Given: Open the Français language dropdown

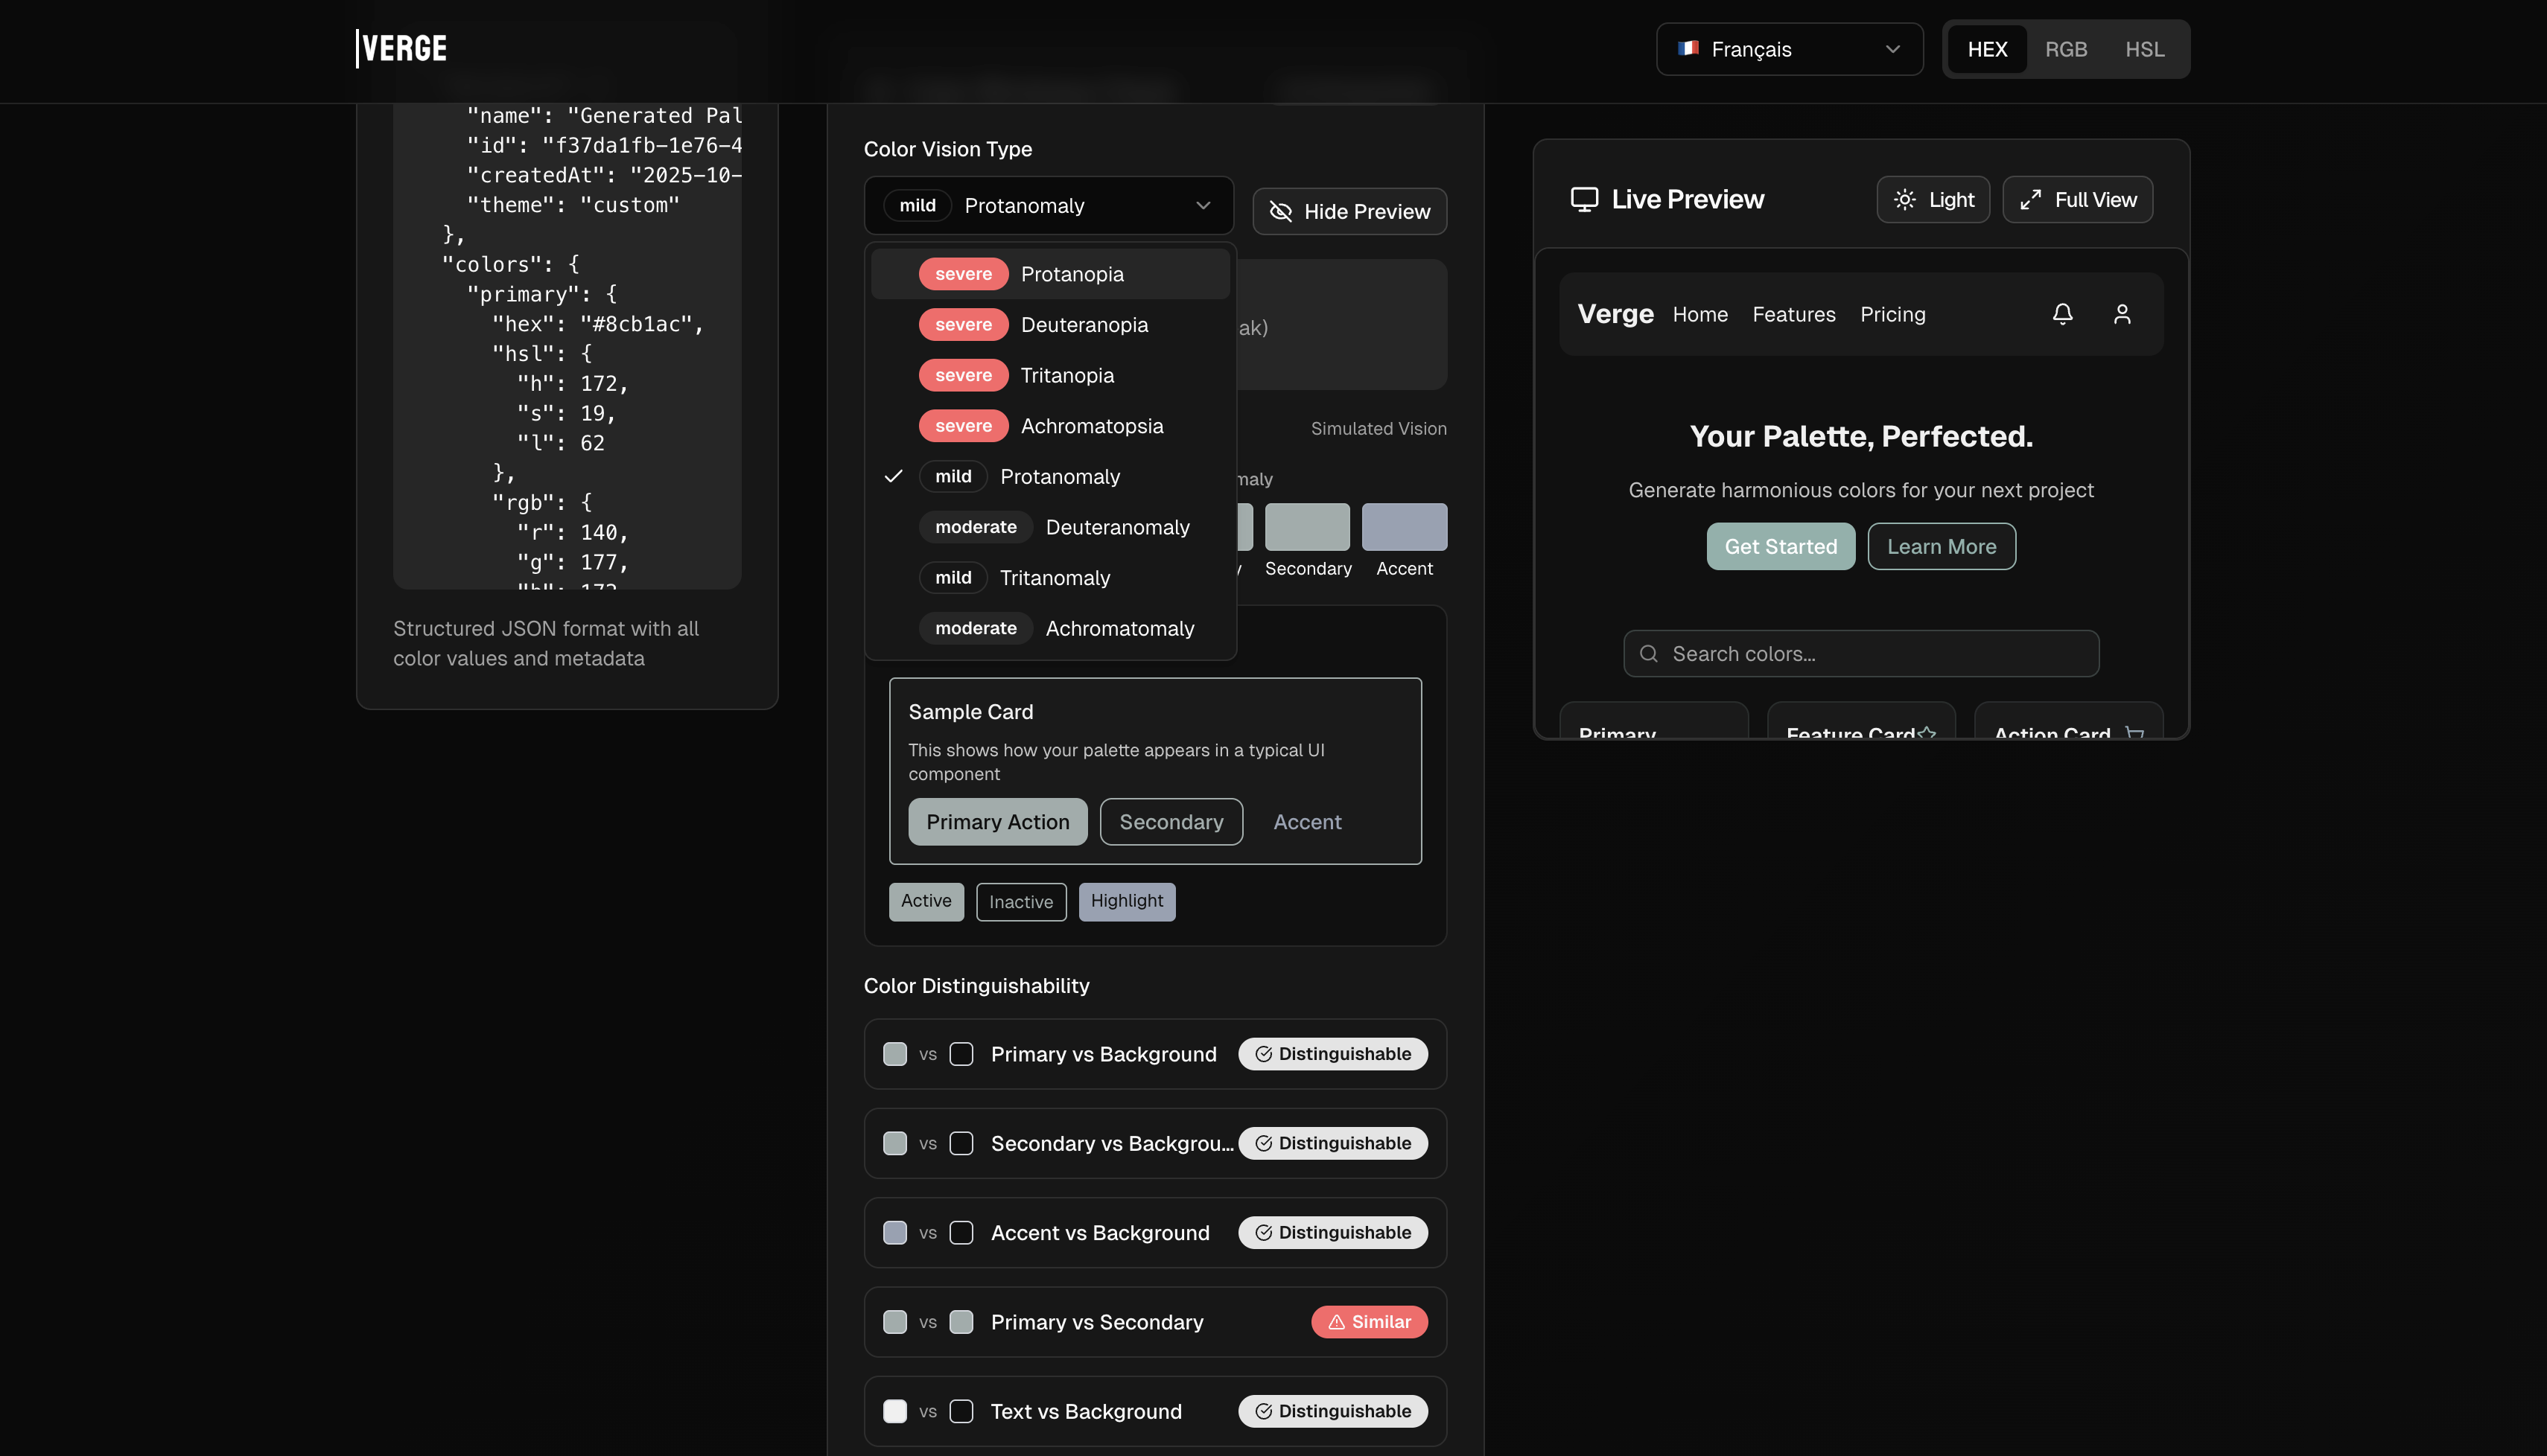Looking at the screenshot, I should pos(1789,49).
